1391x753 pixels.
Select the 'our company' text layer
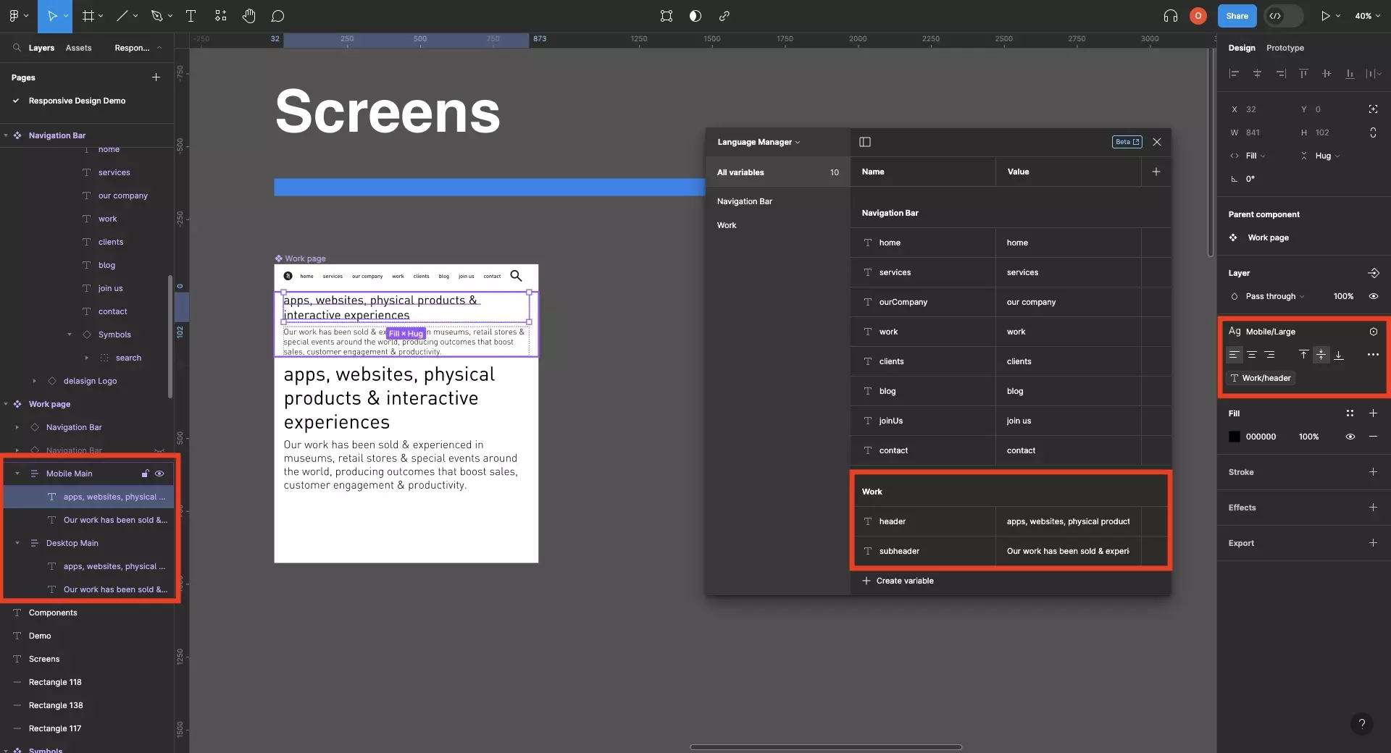click(x=122, y=195)
